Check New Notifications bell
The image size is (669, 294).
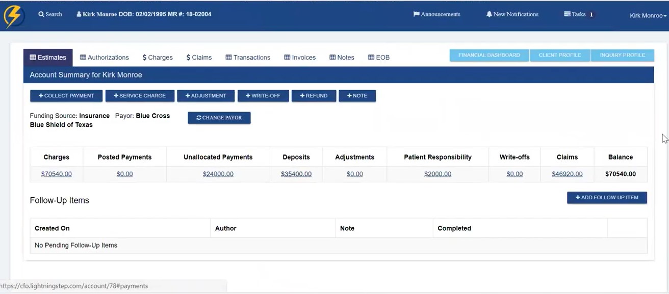[x=512, y=14]
